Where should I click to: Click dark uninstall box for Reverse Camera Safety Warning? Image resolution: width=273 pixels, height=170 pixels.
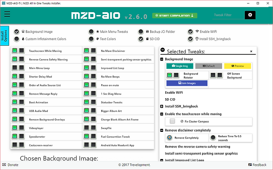coord(22,59)
